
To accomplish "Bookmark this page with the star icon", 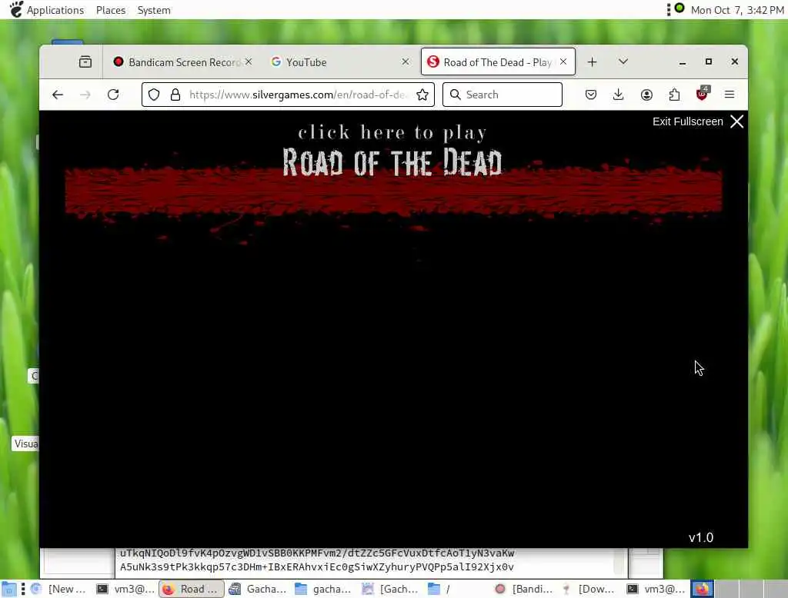I will coord(422,95).
